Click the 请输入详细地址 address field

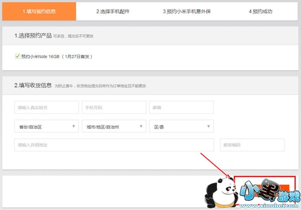[114, 145]
